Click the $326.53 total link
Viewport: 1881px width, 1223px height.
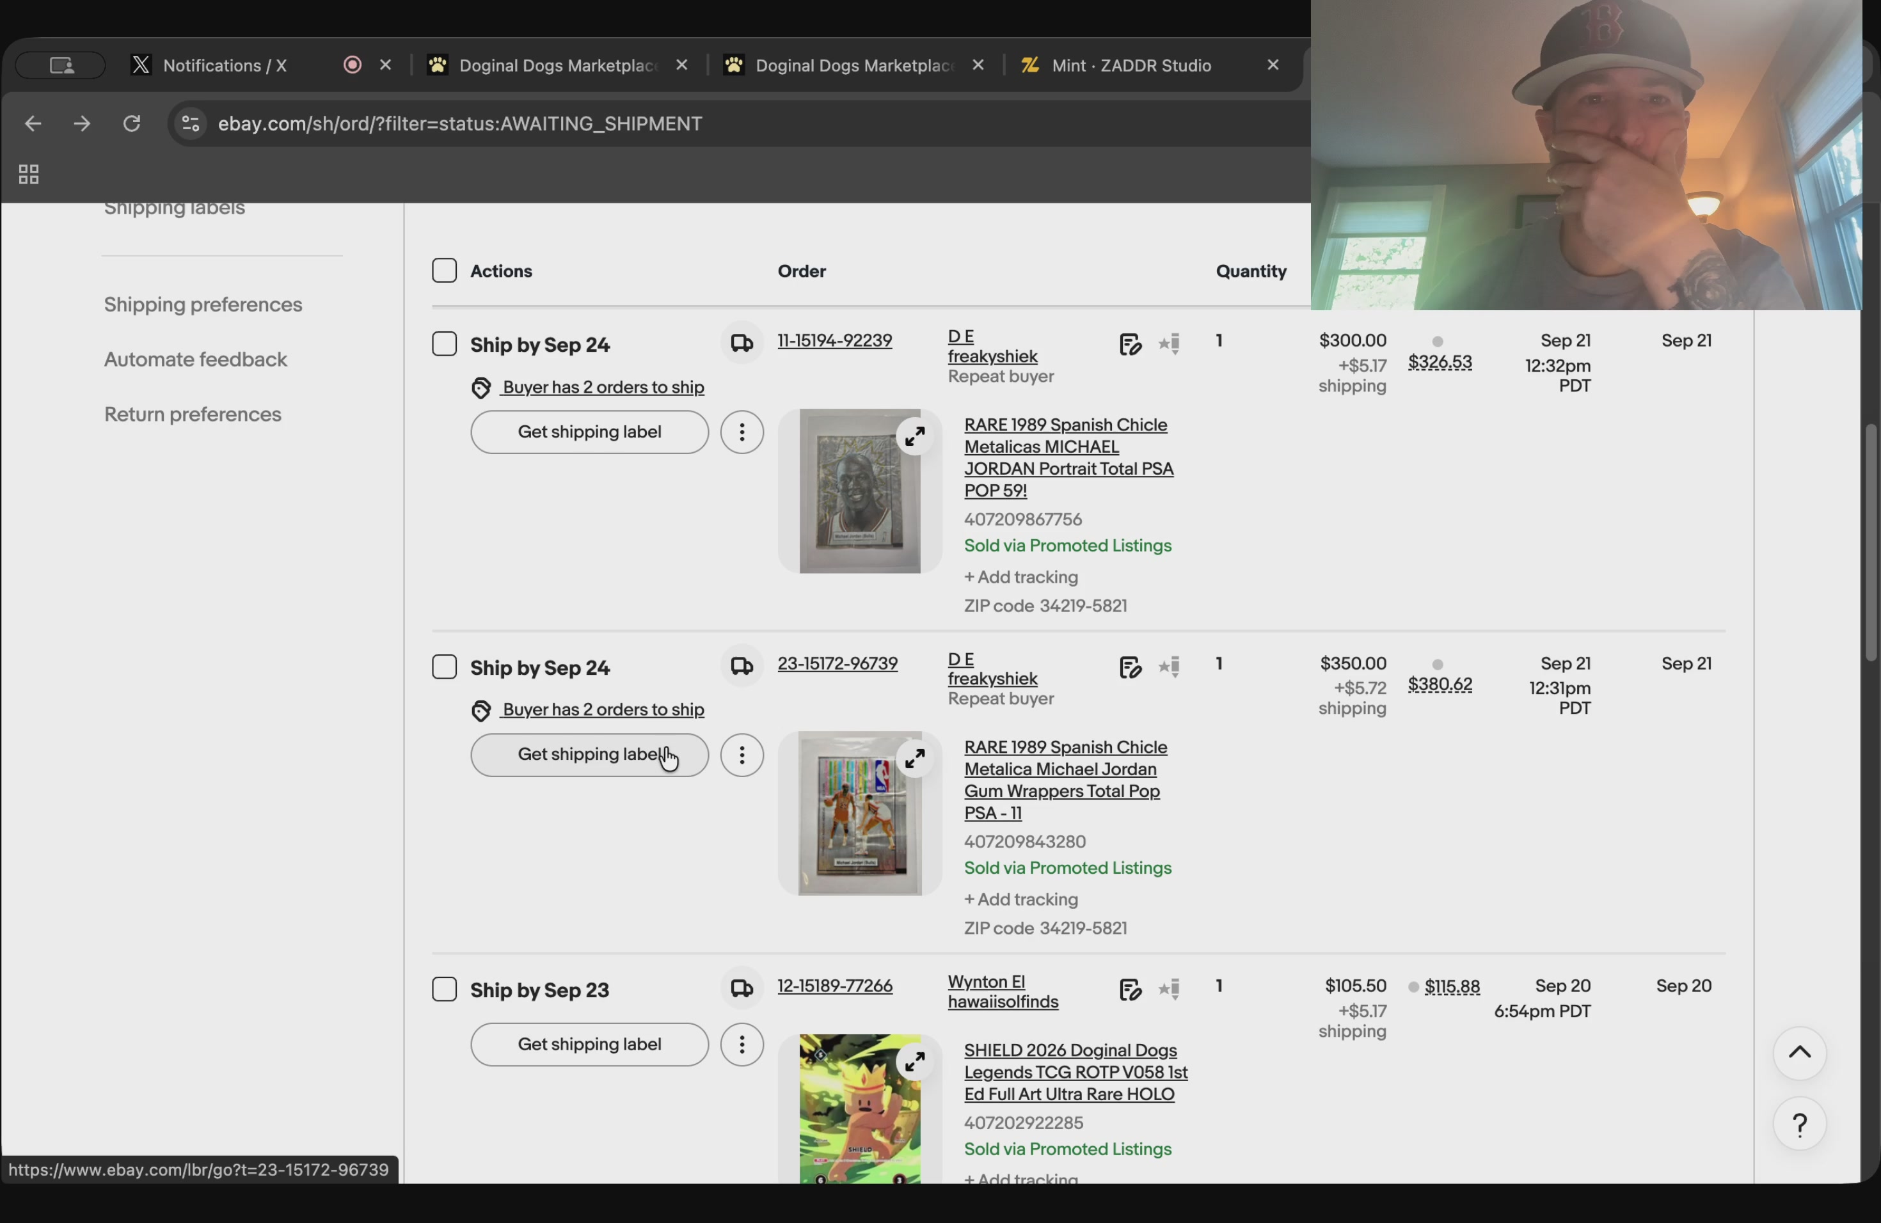[1440, 363]
